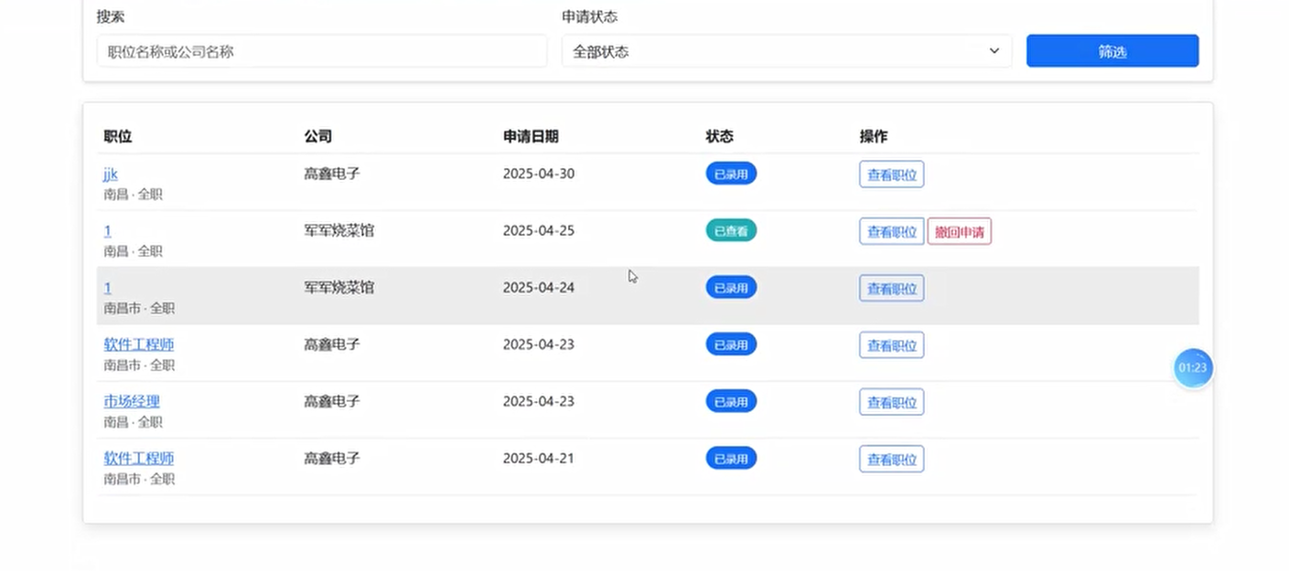
Task: Click the red 撤回申请 withdraw button
Action: pyautogui.click(x=959, y=231)
